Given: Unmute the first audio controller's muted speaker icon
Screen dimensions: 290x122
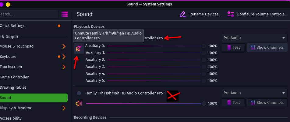Looking at the screenshot, I should pos(79,48).
